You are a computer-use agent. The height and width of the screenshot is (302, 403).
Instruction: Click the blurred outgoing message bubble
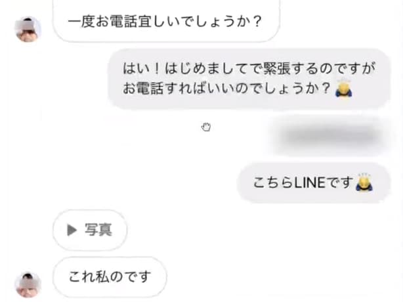click(x=329, y=135)
